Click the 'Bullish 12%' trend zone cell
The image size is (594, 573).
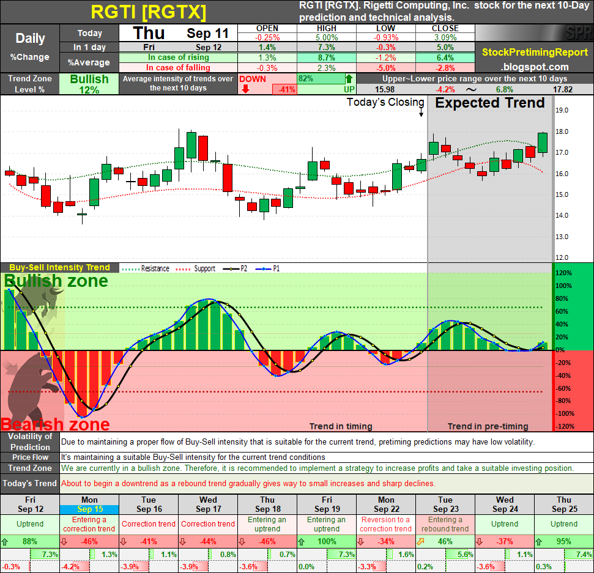(x=89, y=84)
